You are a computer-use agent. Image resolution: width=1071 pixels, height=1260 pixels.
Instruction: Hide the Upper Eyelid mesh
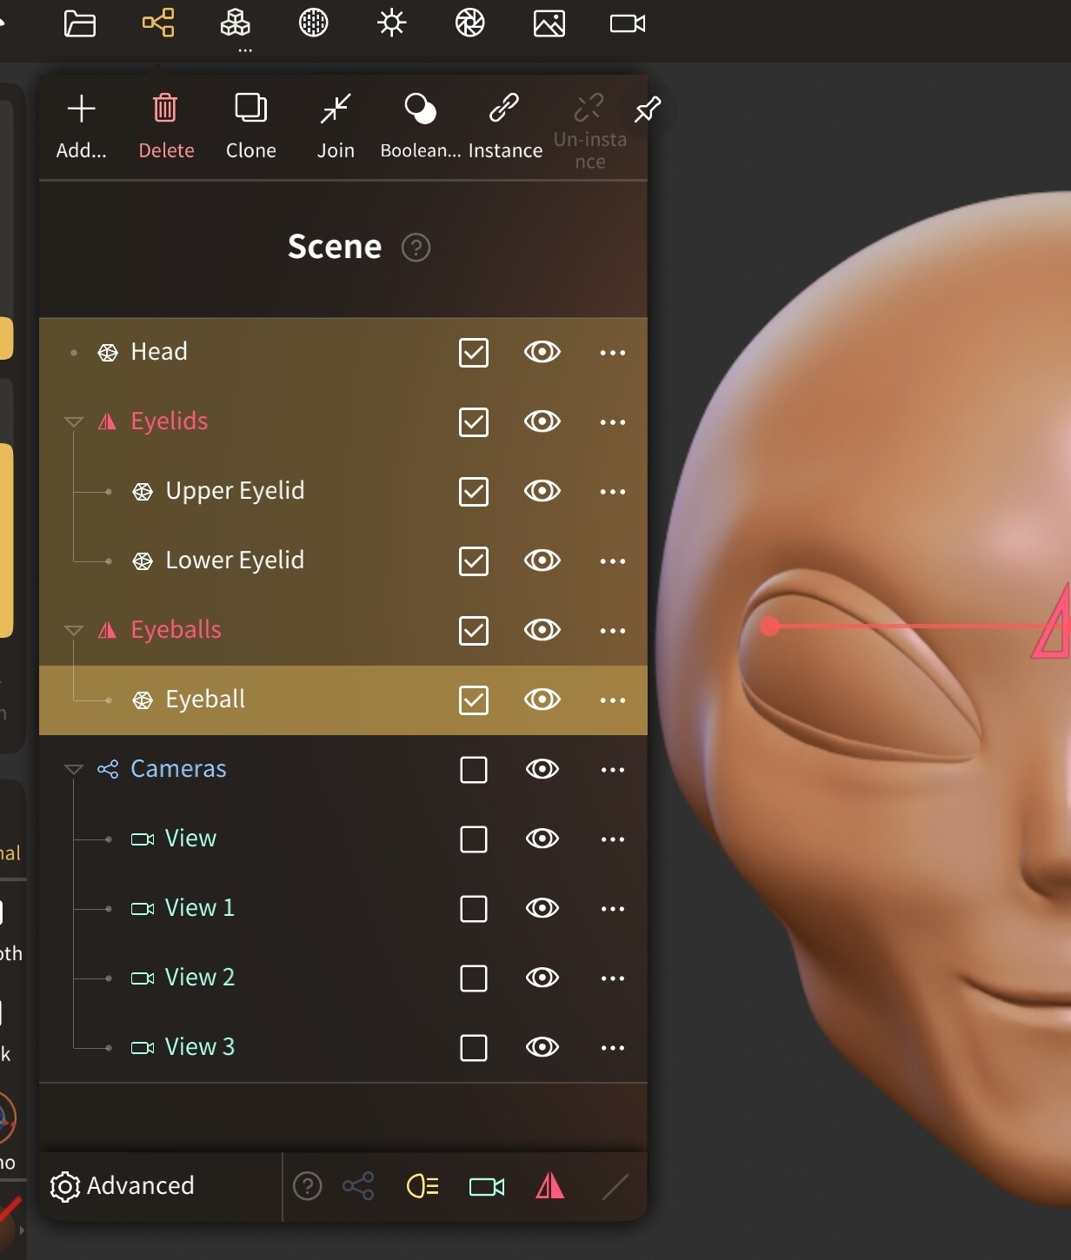tap(542, 491)
